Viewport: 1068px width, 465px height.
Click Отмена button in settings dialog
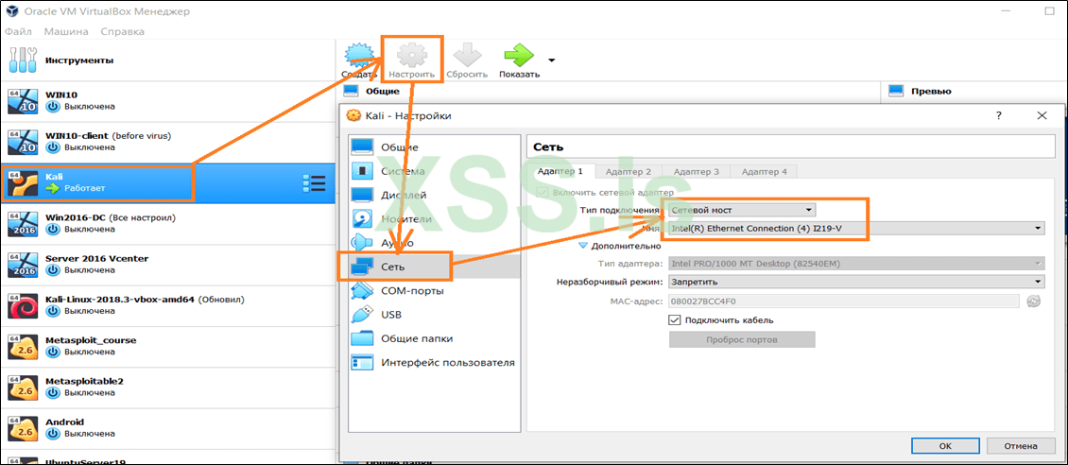click(x=1020, y=446)
